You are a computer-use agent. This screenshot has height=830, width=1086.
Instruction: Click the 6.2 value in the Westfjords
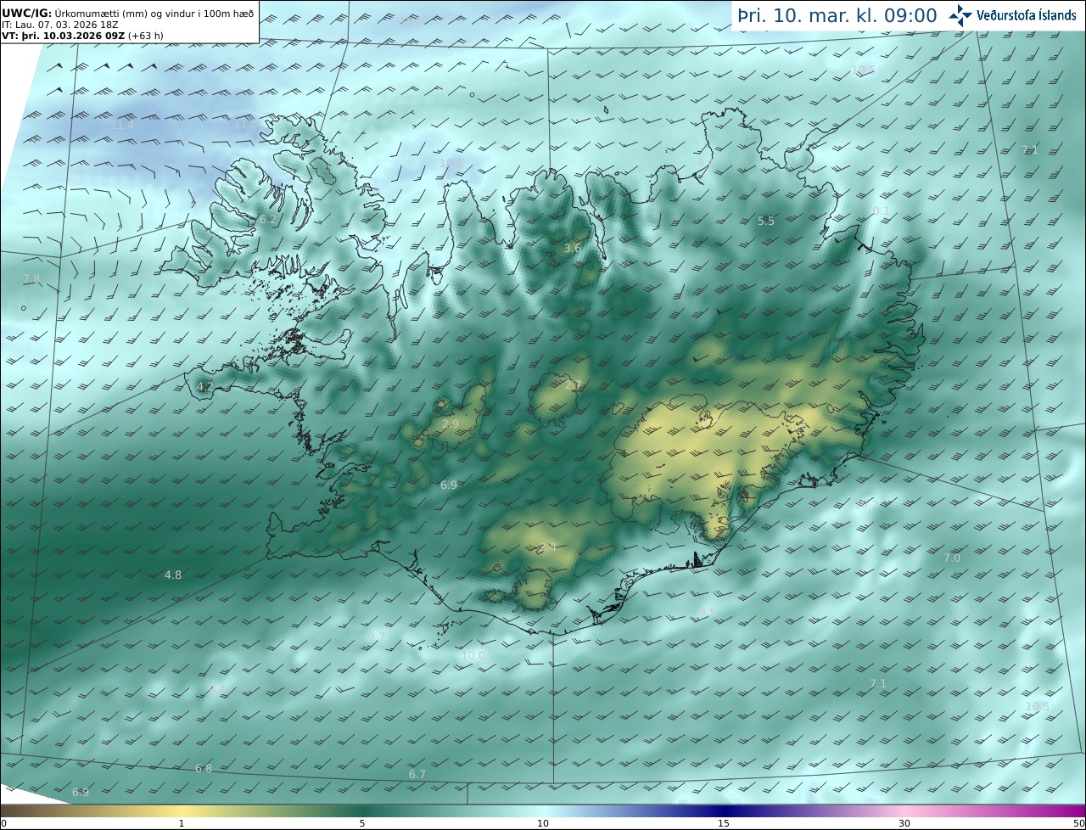click(268, 219)
